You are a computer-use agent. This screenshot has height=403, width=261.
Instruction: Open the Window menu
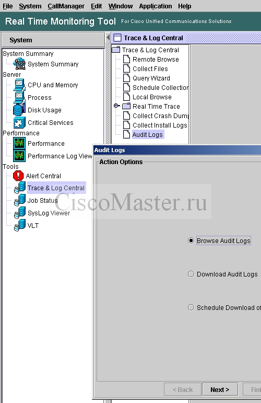[121, 6]
